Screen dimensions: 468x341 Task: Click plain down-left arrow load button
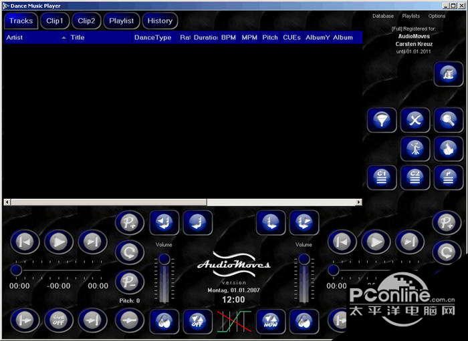click(198, 223)
